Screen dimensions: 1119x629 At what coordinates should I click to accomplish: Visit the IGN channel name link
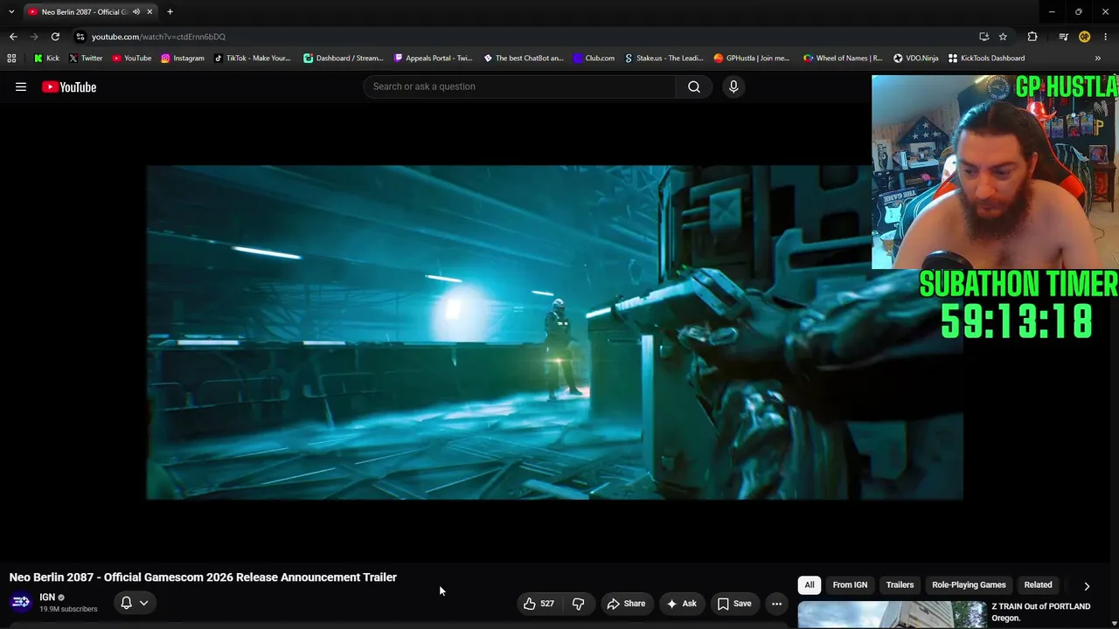click(x=47, y=598)
